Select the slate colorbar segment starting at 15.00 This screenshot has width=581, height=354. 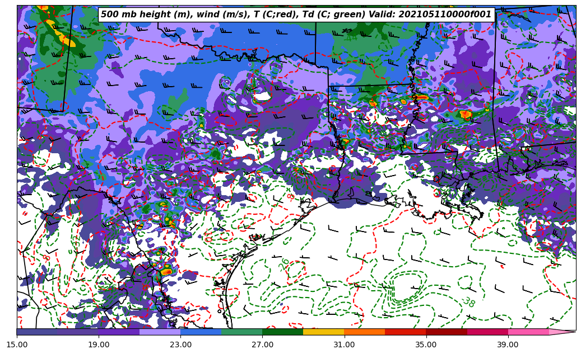[37, 332]
